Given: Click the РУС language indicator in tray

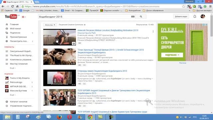Looking at the screenshot, I should click(x=195, y=117).
